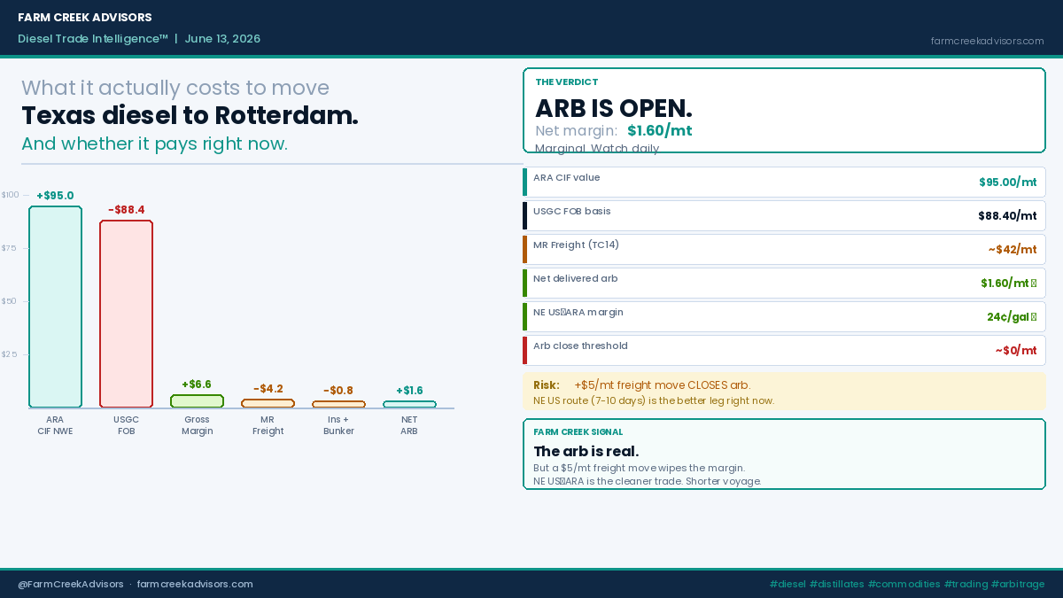Screen dimensions: 1063x598
Task: Select the NET ARB bar
Action: pyautogui.click(x=409, y=405)
